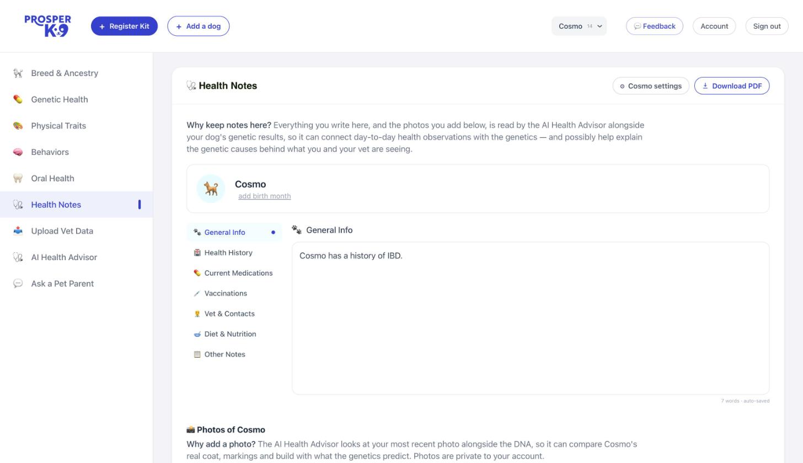Click the add birth month link
The height and width of the screenshot is (463, 803).
[265, 196]
